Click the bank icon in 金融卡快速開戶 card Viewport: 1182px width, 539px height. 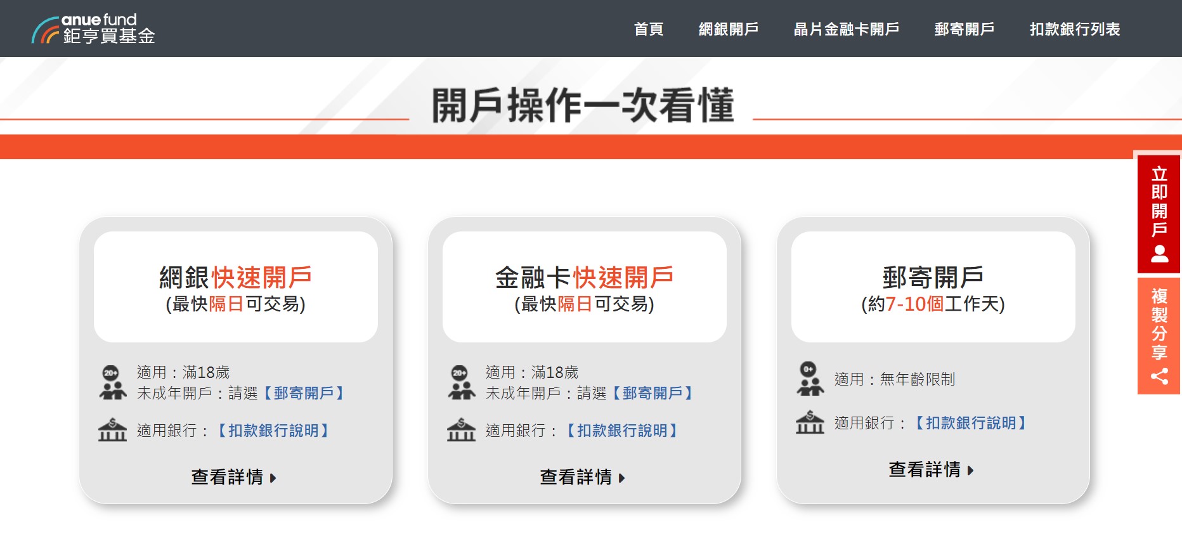point(461,430)
